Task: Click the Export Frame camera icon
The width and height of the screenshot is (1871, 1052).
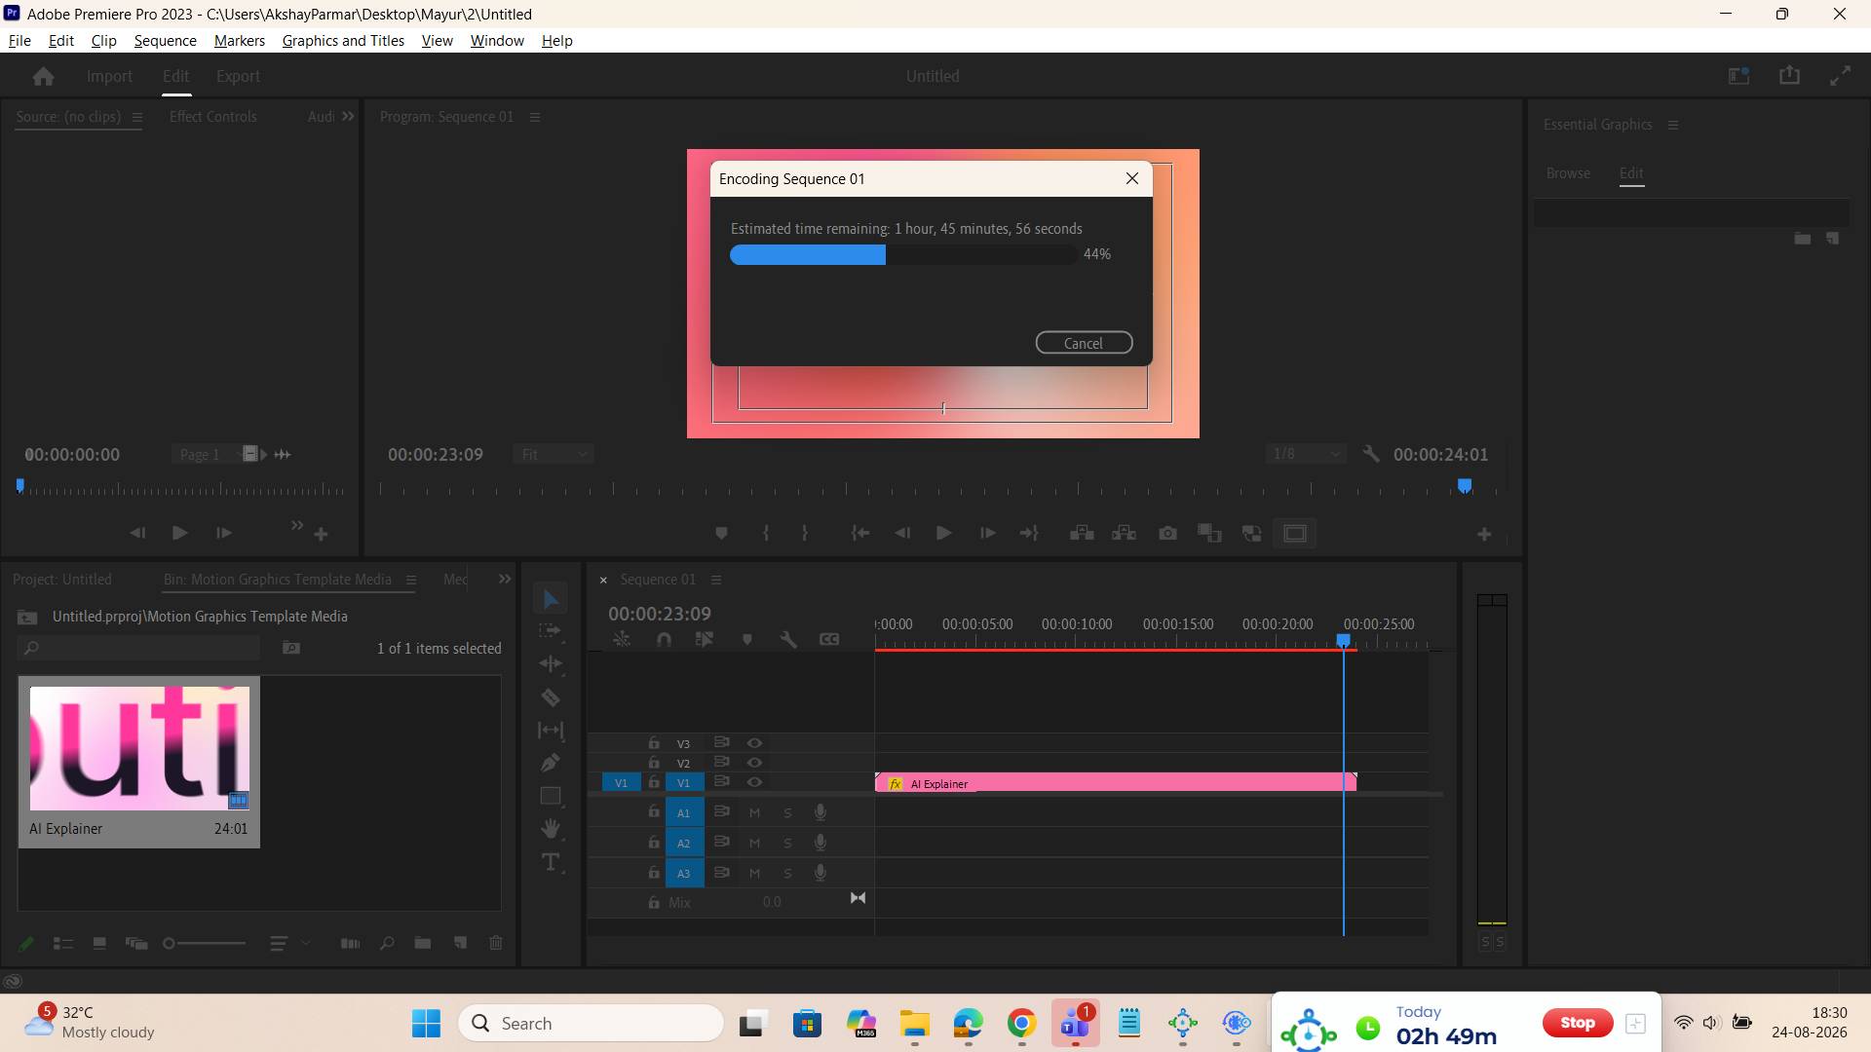Action: (x=1167, y=533)
